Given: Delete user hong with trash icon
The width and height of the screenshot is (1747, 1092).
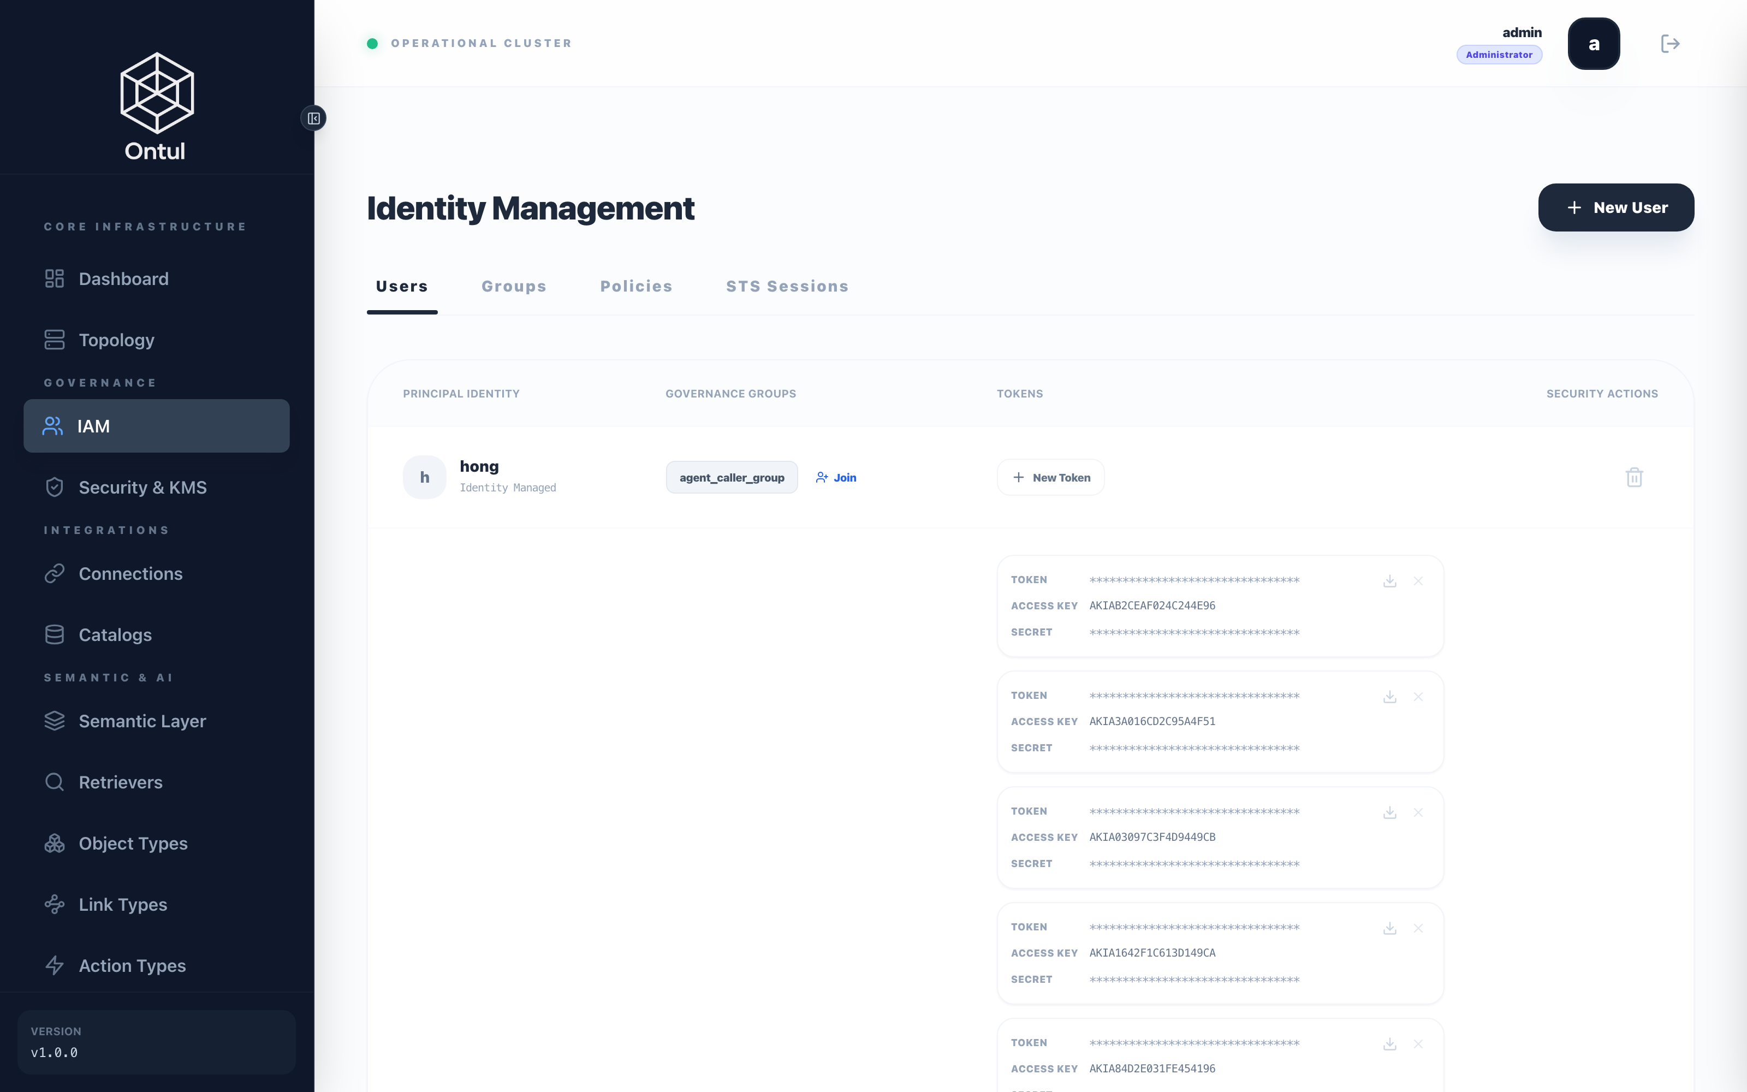Looking at the screenshot, I should coord(1633,477).
